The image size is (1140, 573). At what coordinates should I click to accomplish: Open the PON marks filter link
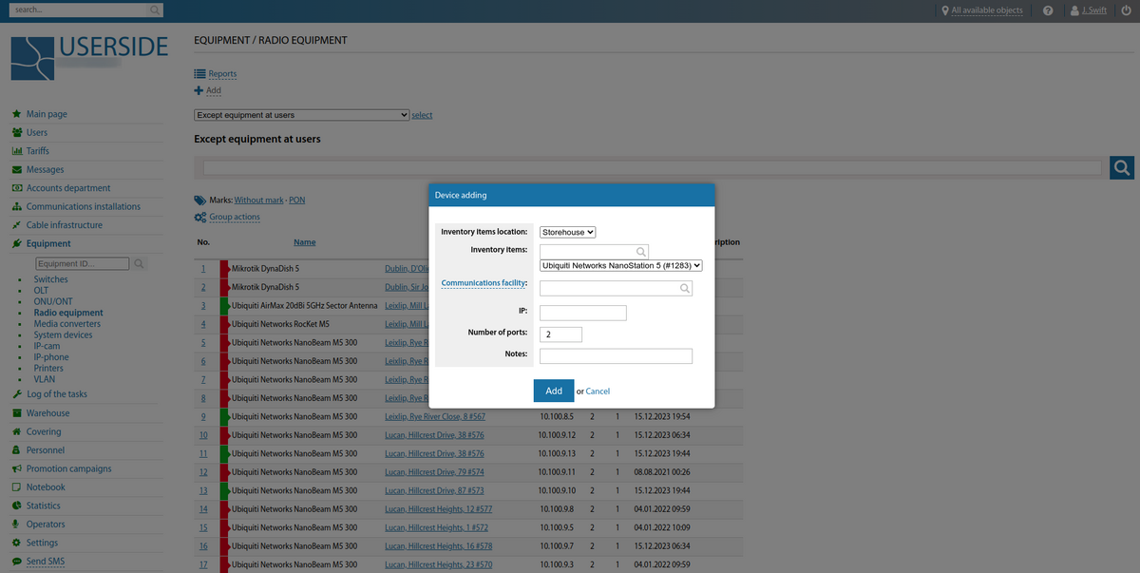(296, 201)
